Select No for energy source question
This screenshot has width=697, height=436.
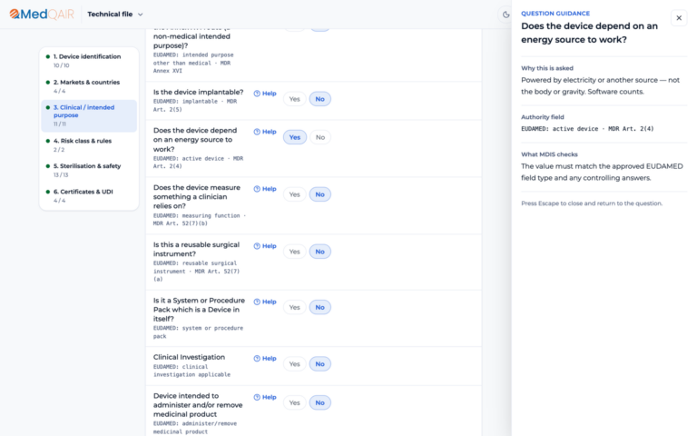coord(320,137)
